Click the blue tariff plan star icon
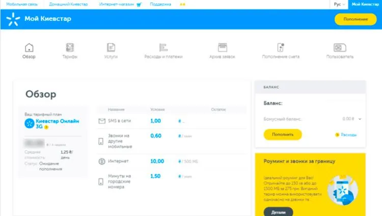The height and width of the screenshot is (216, 382). click(30, 124)
